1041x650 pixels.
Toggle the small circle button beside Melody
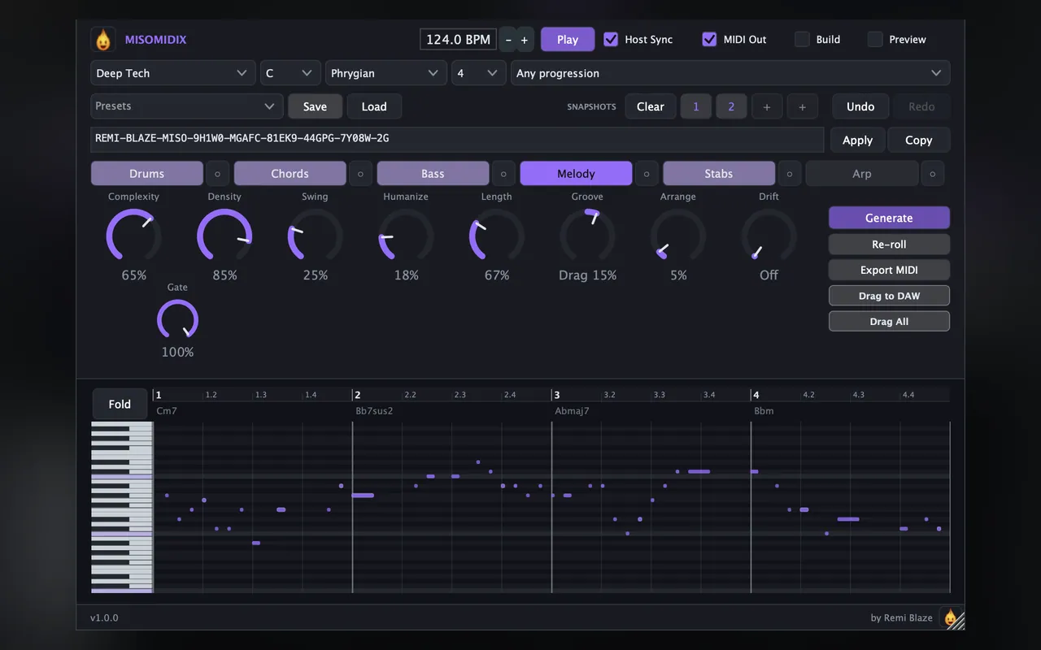647,174
